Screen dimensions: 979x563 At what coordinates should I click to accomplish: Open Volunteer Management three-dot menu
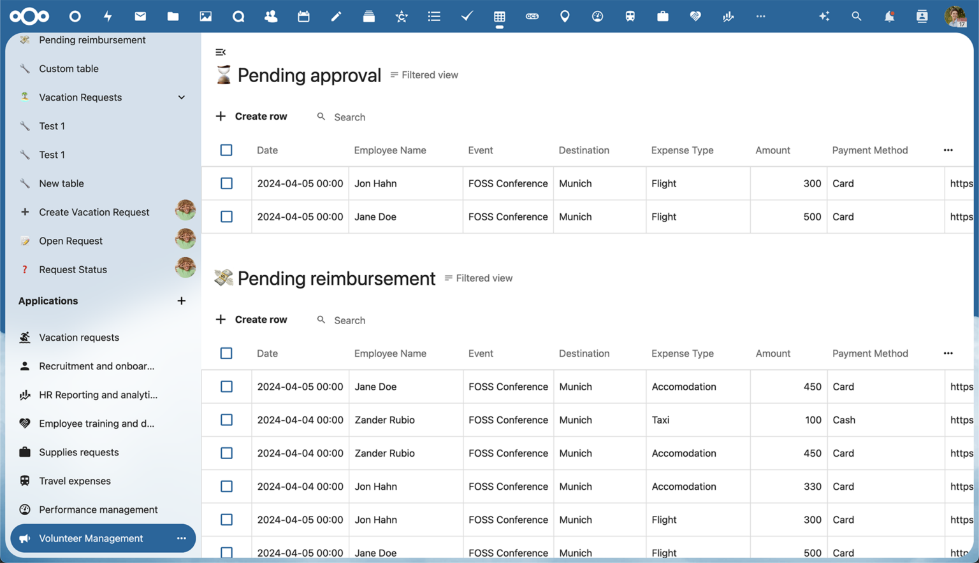tap(180, 538)
